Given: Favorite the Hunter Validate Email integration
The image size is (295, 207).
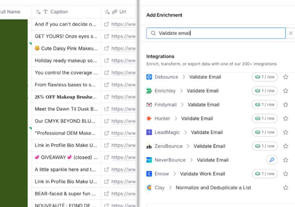Looking at the screenshot, I should click(x=286, y=118).
